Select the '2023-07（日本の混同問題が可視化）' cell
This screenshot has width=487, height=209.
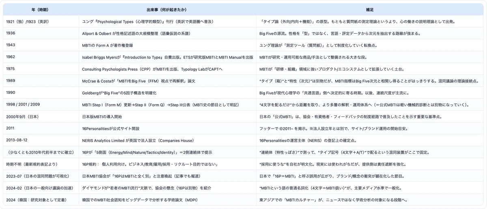(41, 176)
